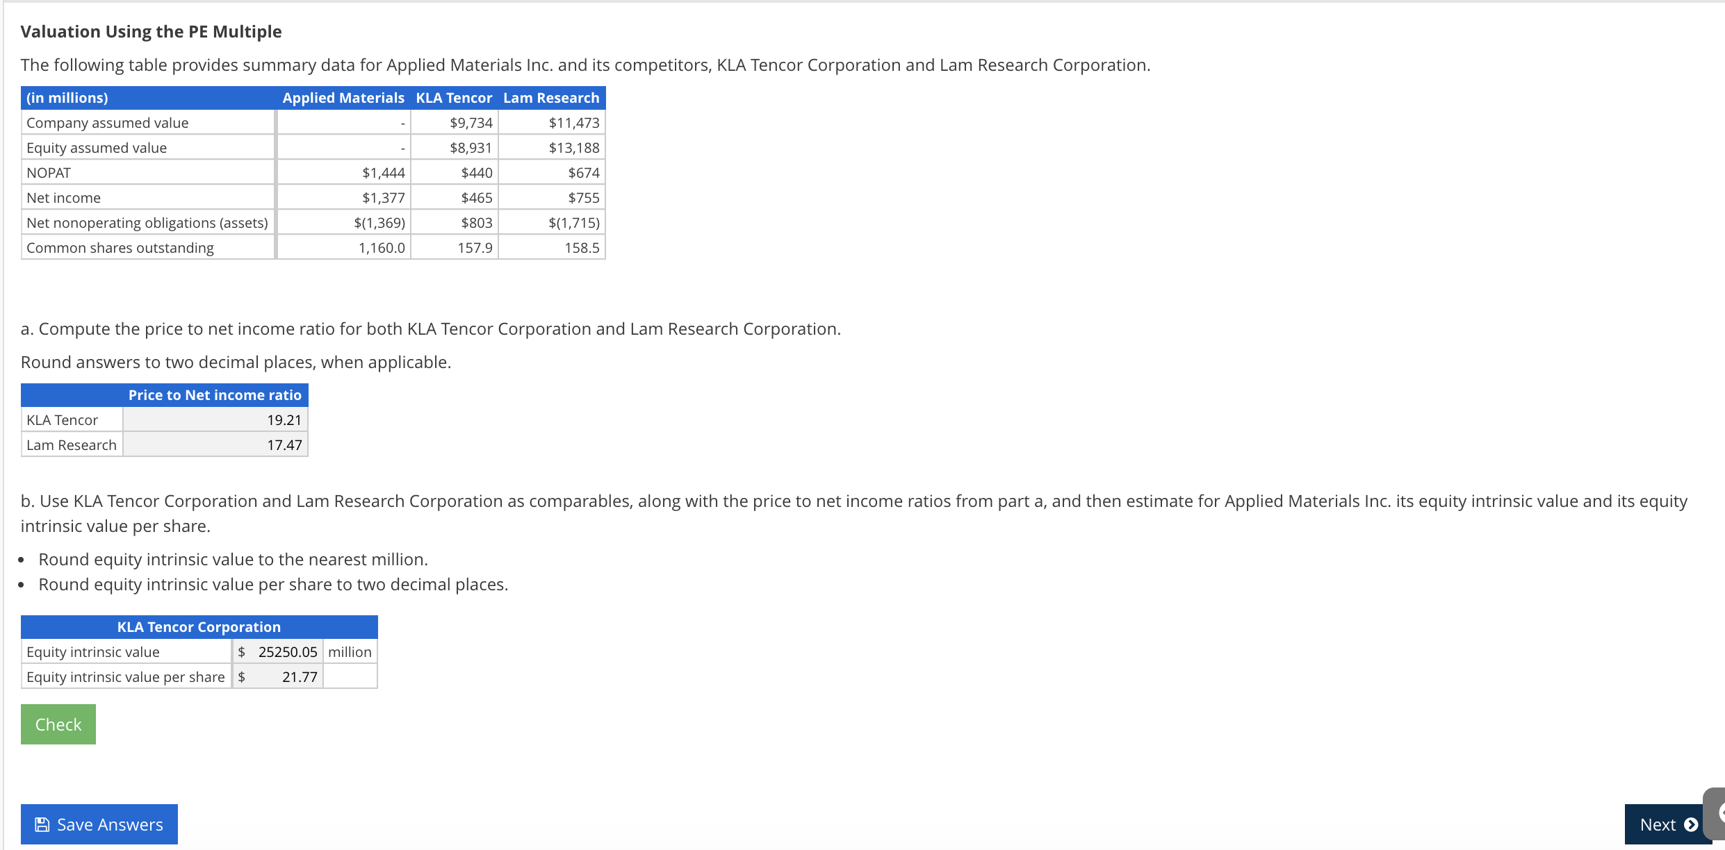The width and height of the screenshot is (1725, 850).
Task: Click the floppy disk icon on Save Answers
Action: coord(43,824)
